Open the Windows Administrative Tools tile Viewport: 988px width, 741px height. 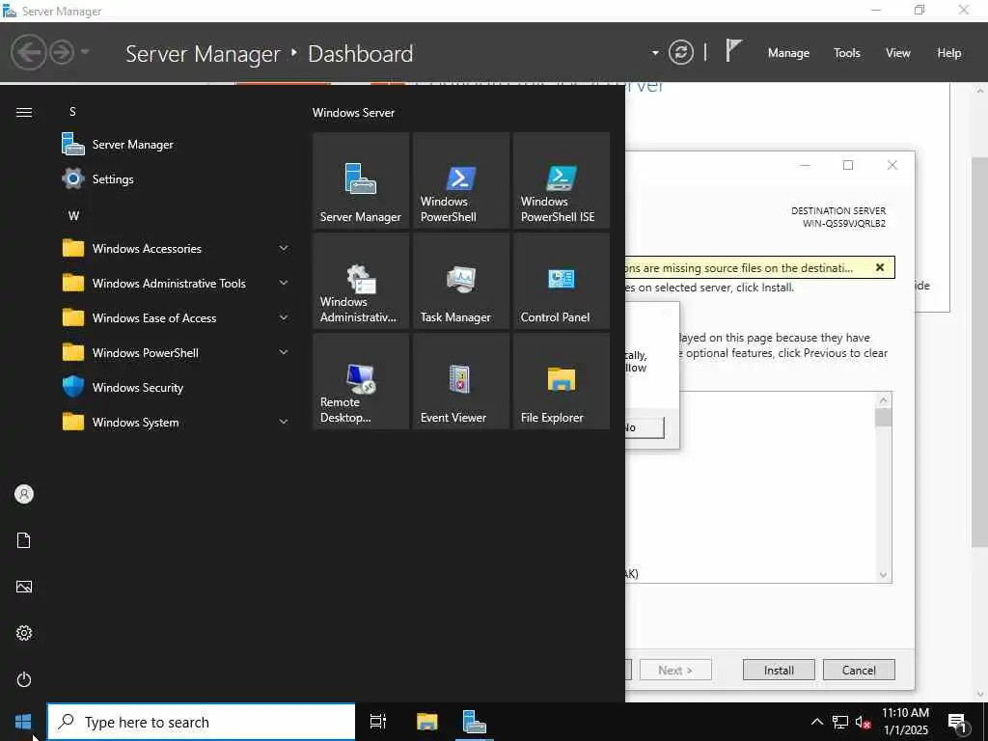[361, 281]
